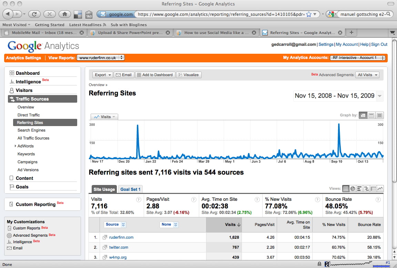
Task: Click the TAG toolbar icon
Action: (x=89, y=14)
